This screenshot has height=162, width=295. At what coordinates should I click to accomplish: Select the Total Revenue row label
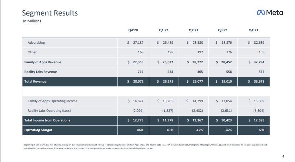coord(35,82)
